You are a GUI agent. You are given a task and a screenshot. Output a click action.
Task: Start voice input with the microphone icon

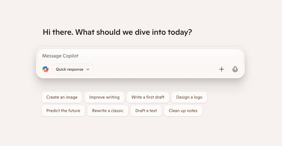click(x=235, y=69)
